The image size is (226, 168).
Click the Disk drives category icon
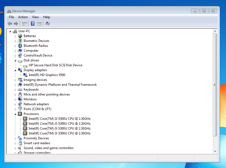point(20,61)
